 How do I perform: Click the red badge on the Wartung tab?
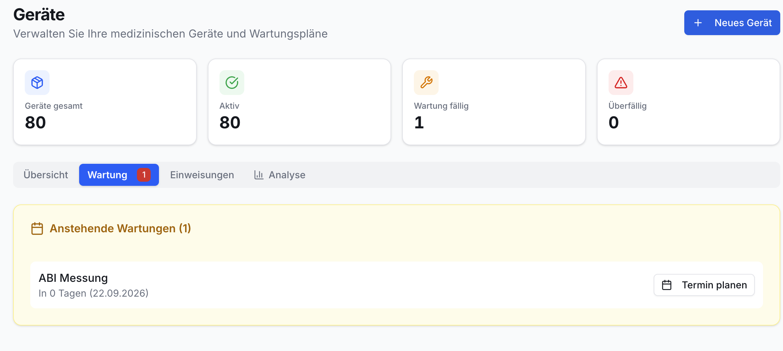[144, 175]
